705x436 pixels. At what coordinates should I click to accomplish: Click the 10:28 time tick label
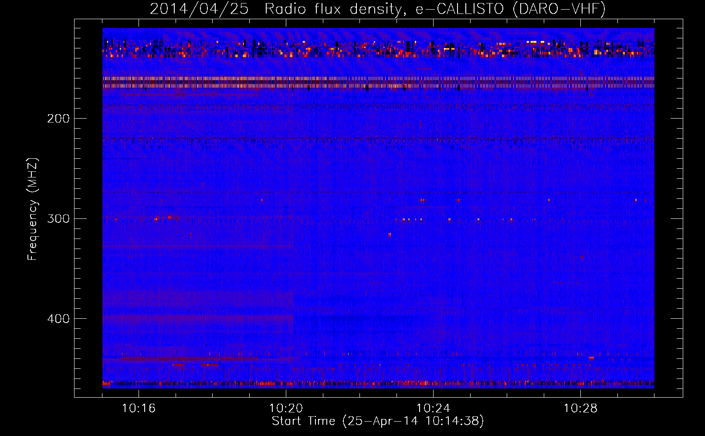580,409
